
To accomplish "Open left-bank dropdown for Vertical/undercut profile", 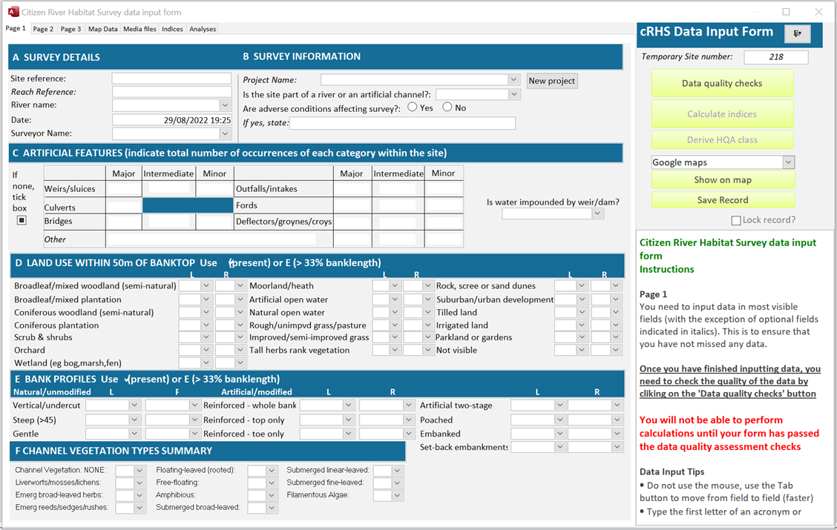I will (x=134, y=405).
